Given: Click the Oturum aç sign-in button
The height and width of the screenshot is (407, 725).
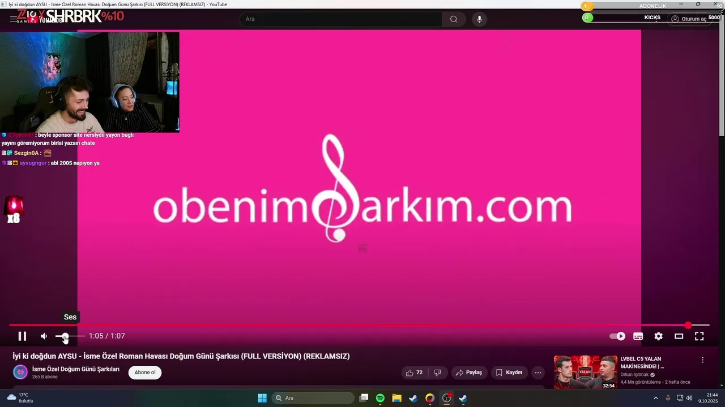Looking at the screenshot, I should click(x=689, y=19).
